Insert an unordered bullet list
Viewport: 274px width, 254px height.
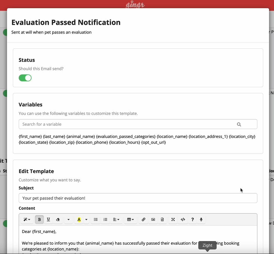coord(96,219)
